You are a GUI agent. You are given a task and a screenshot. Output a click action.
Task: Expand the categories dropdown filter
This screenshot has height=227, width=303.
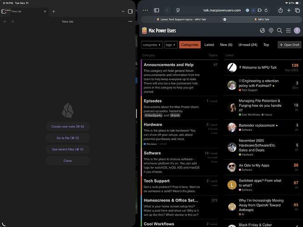(152, 44)
